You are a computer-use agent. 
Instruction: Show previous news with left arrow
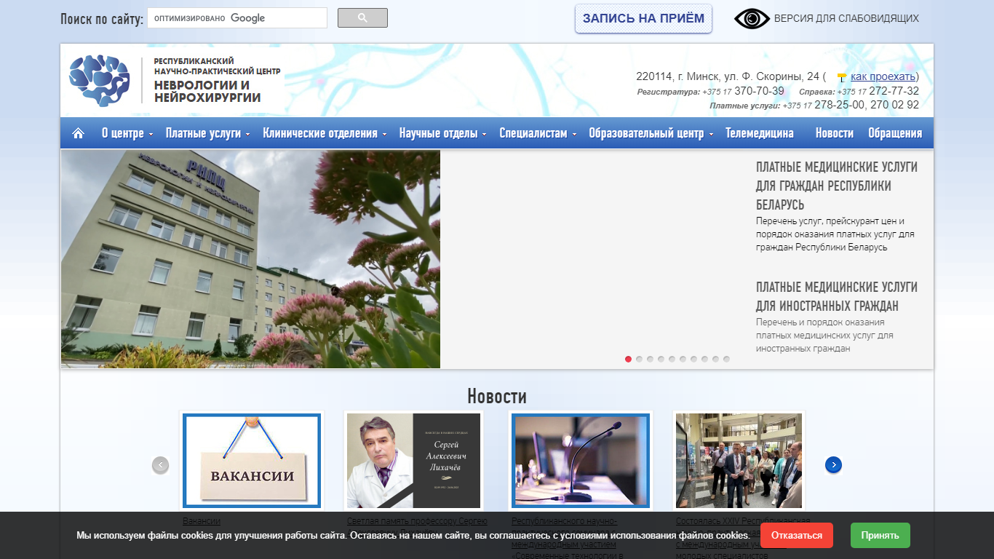[160, 464]
